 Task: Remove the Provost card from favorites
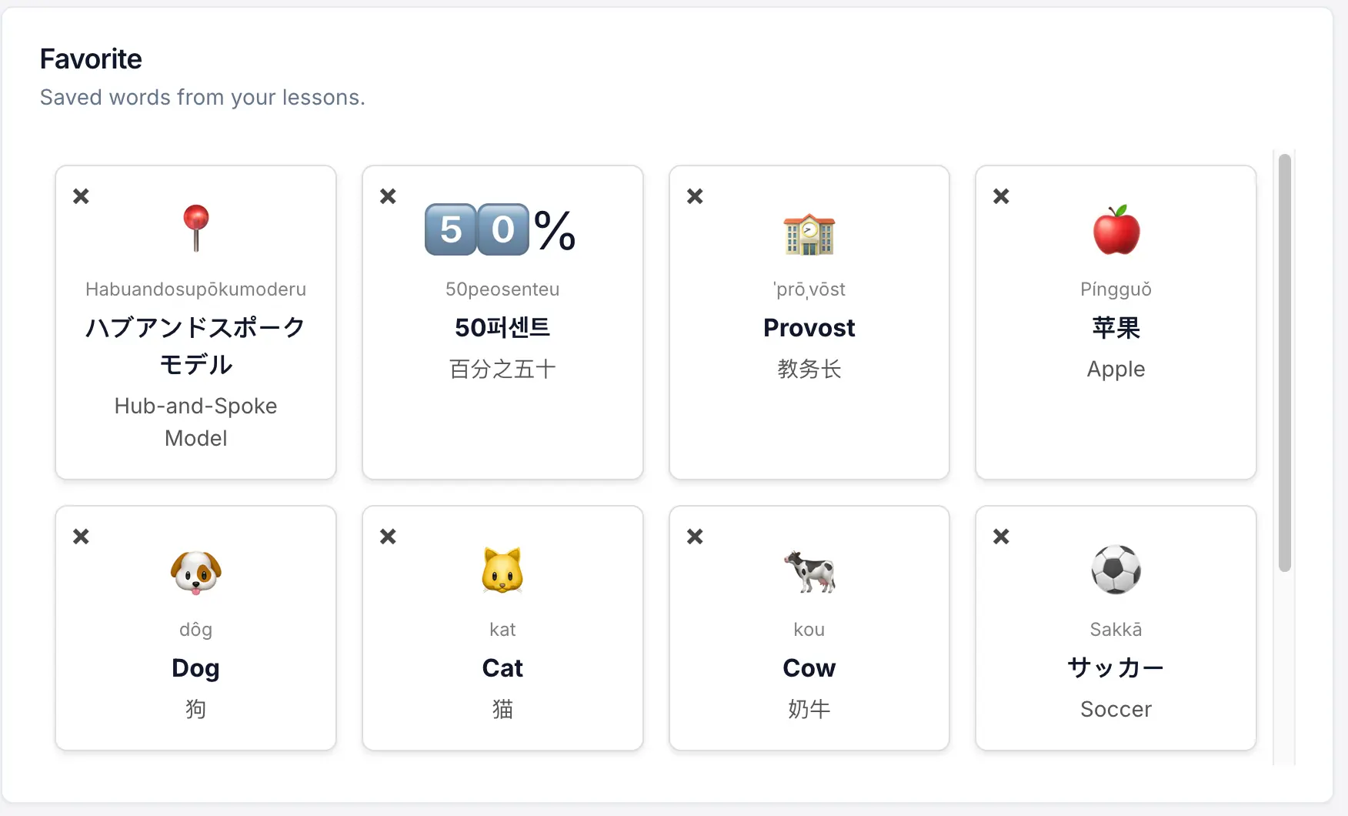[x=694, y=196]
